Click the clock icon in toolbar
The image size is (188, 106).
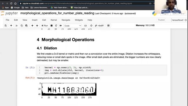[x=91, y=26]
